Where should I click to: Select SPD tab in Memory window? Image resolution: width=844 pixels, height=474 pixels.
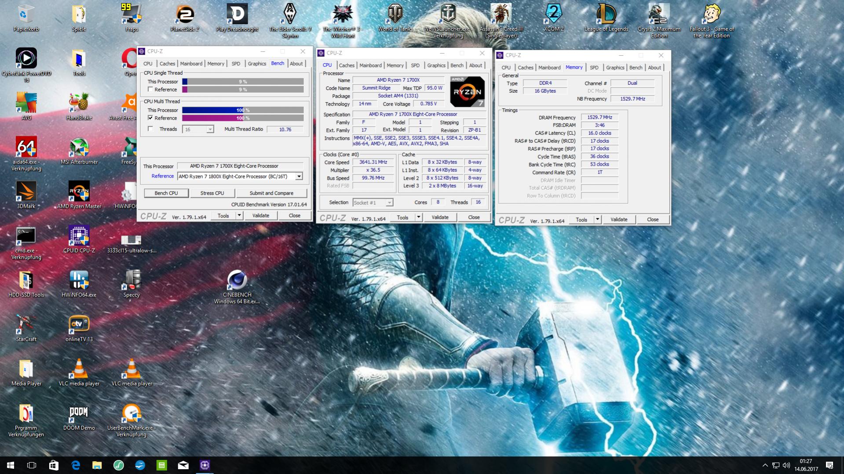594,68
